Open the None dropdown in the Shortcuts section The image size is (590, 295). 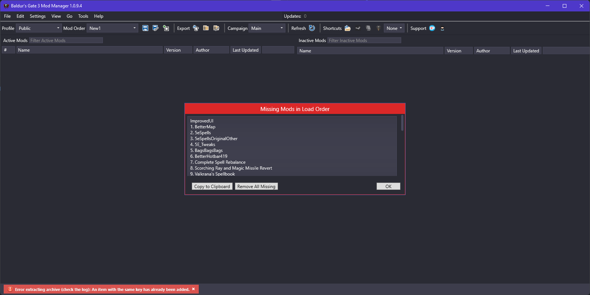tap(394, 28)
